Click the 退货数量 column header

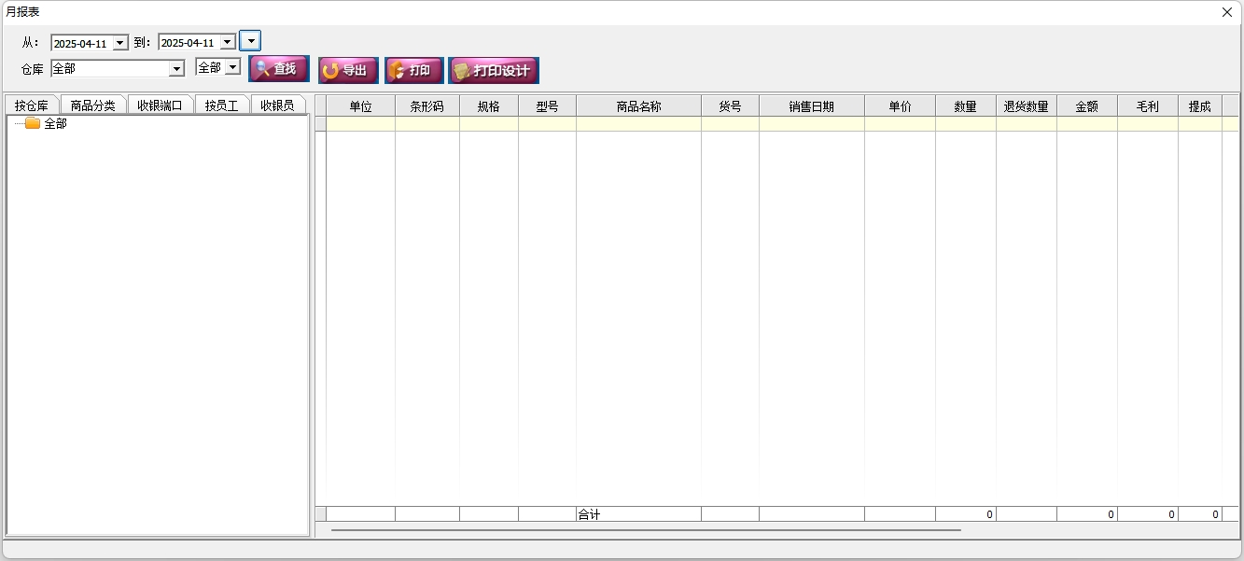tap(1027, 105)
